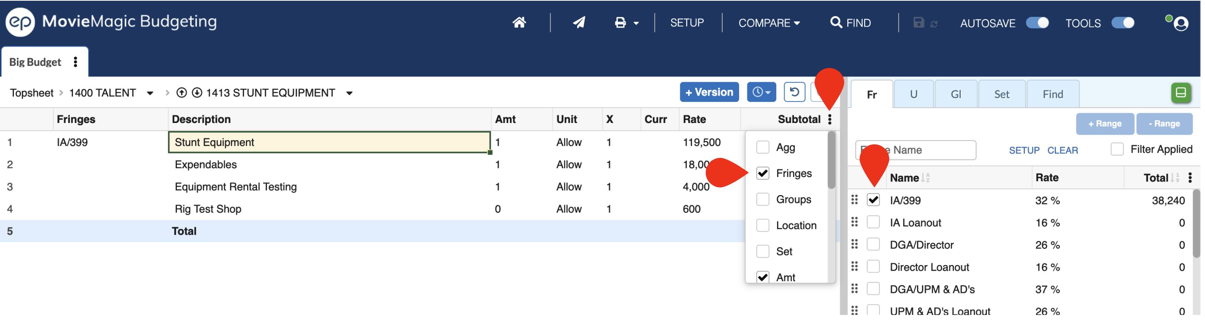Viewport: 1205px width, 321px height.
Task: Click the printer icon
Action: click(620, 22)
